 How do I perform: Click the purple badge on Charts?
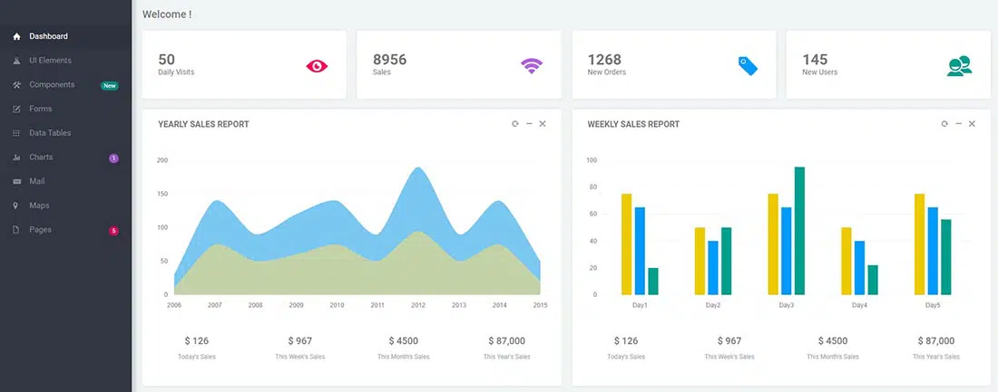(x=113, y=158)
